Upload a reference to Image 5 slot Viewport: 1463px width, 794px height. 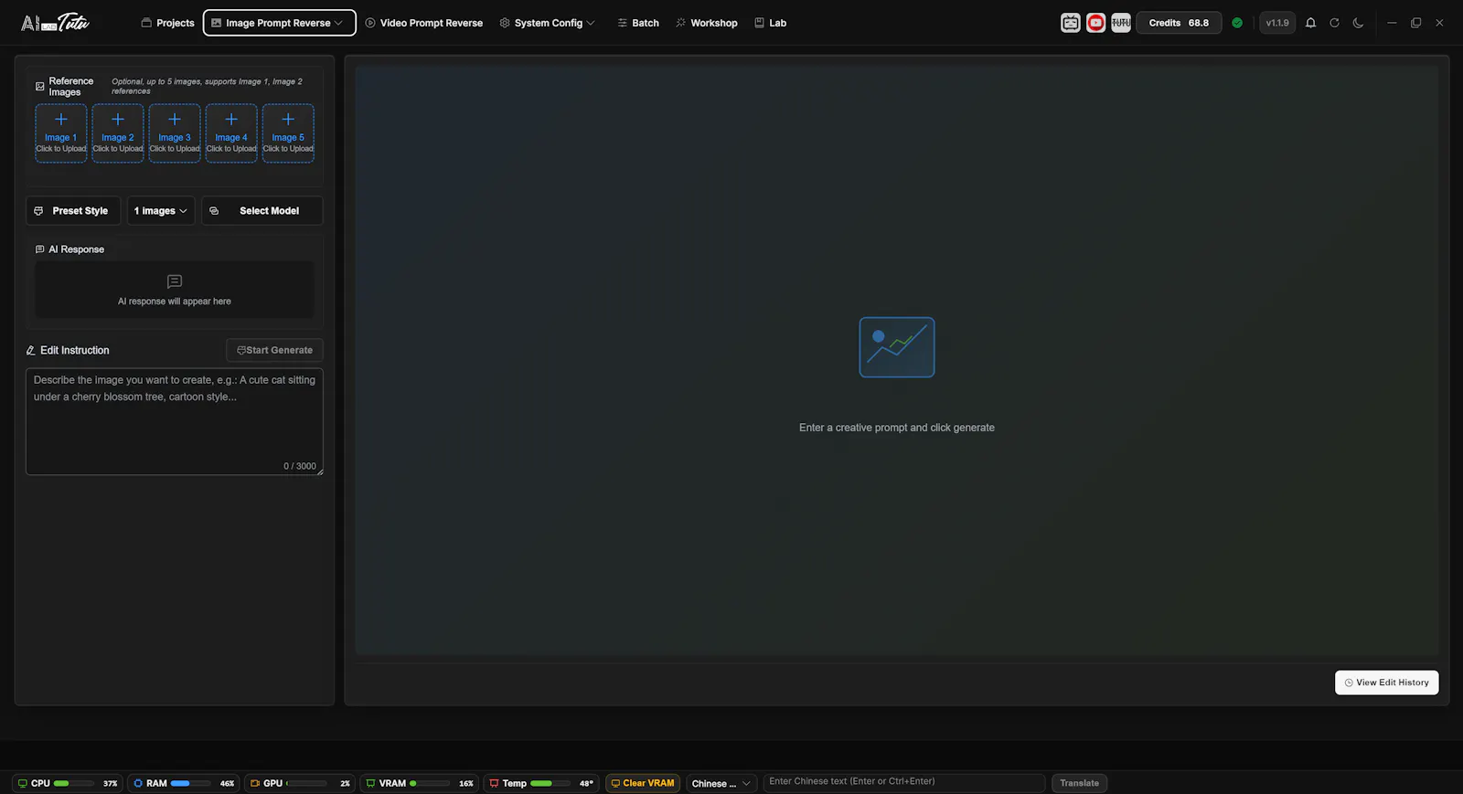click(288, 133)
